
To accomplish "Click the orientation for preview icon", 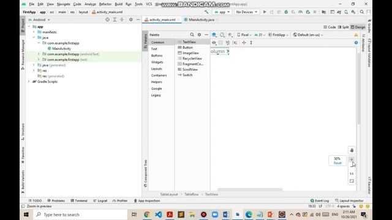I will [x=222, y=35].
